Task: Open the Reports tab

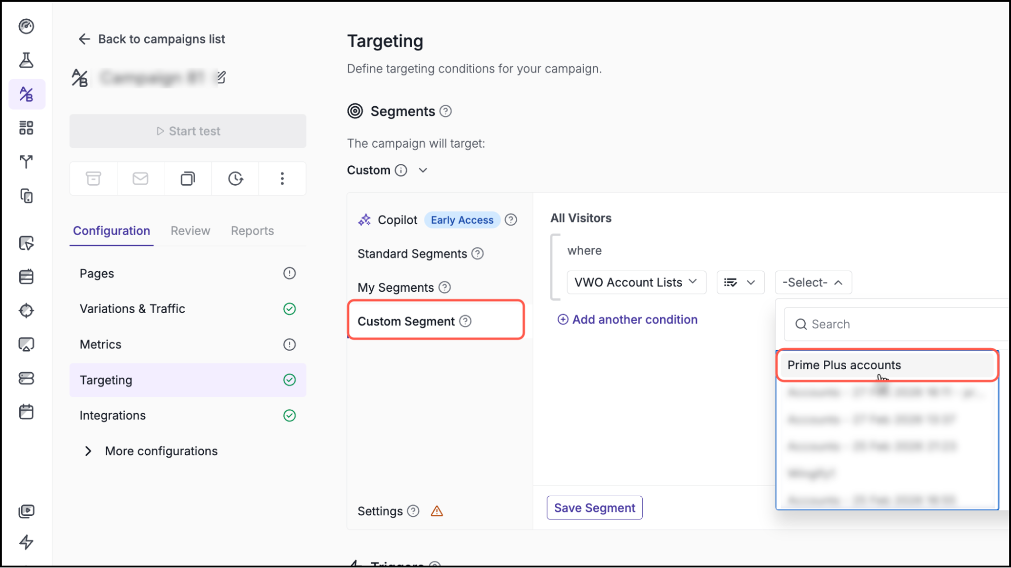Action: coord(252,231)
